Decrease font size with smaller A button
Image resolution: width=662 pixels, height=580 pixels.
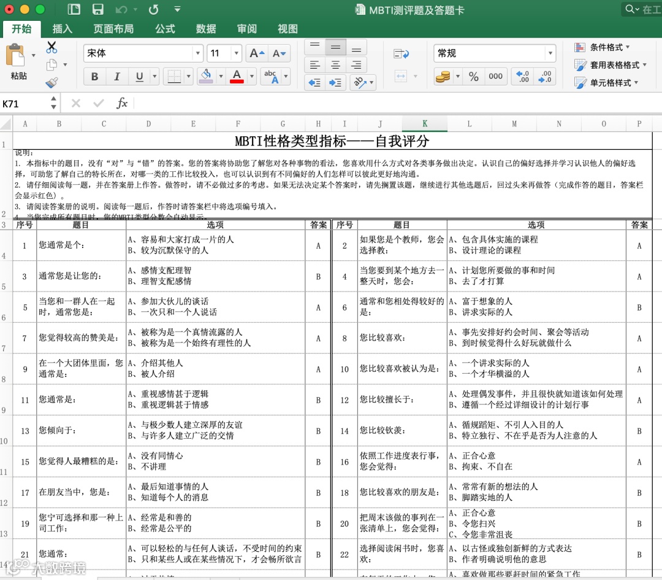pos(279,53)
